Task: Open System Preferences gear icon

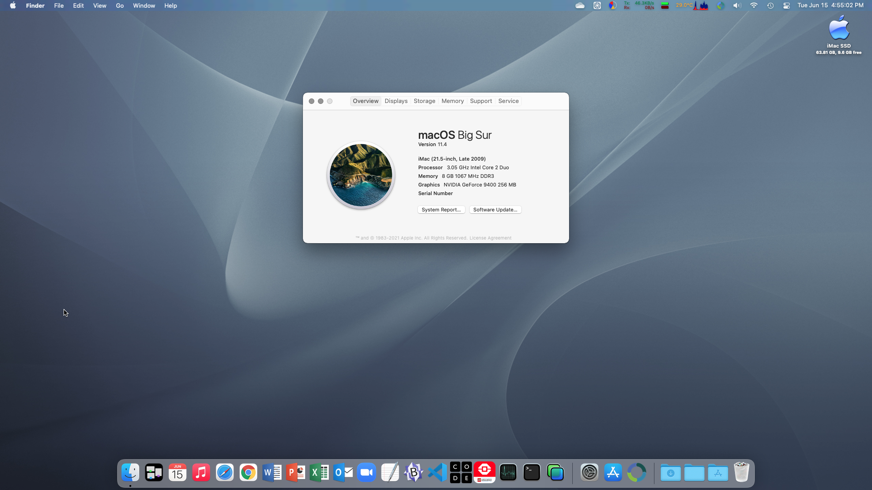Action: pyautogui.click(x=590, y=473)
